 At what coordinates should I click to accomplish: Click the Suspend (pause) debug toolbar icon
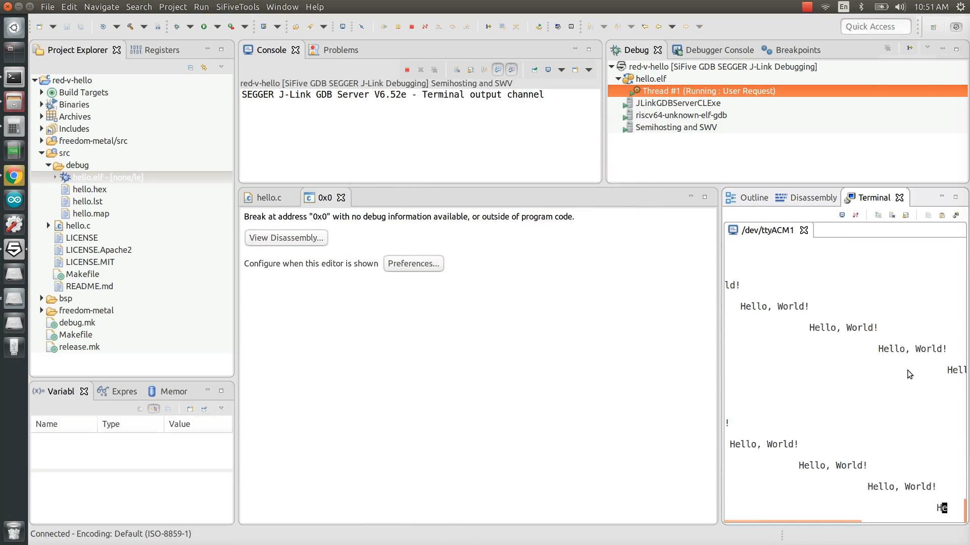[x=398, y=27]
